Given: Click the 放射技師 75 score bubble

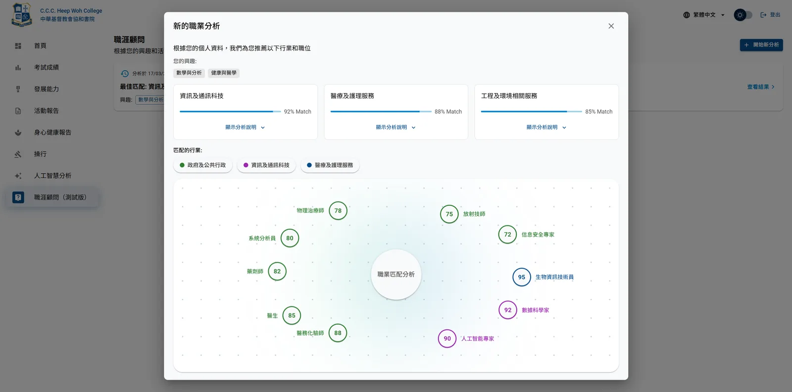Looking at the screenshot, I should 449,214.
